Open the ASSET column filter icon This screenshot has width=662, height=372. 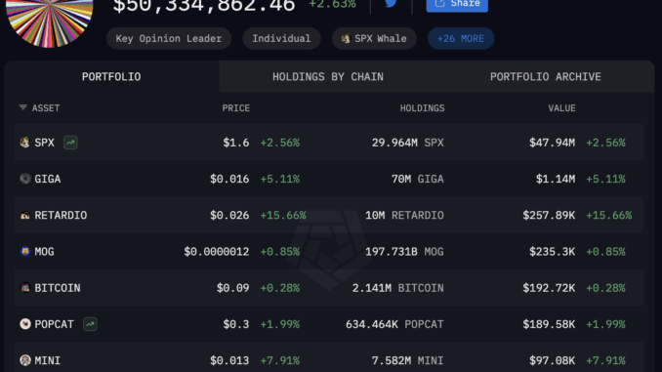click(x=23, y=108)
